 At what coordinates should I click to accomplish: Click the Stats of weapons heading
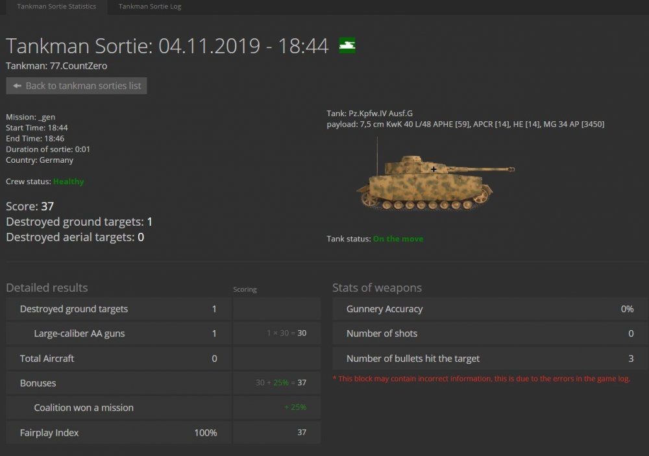click(376, 288)
